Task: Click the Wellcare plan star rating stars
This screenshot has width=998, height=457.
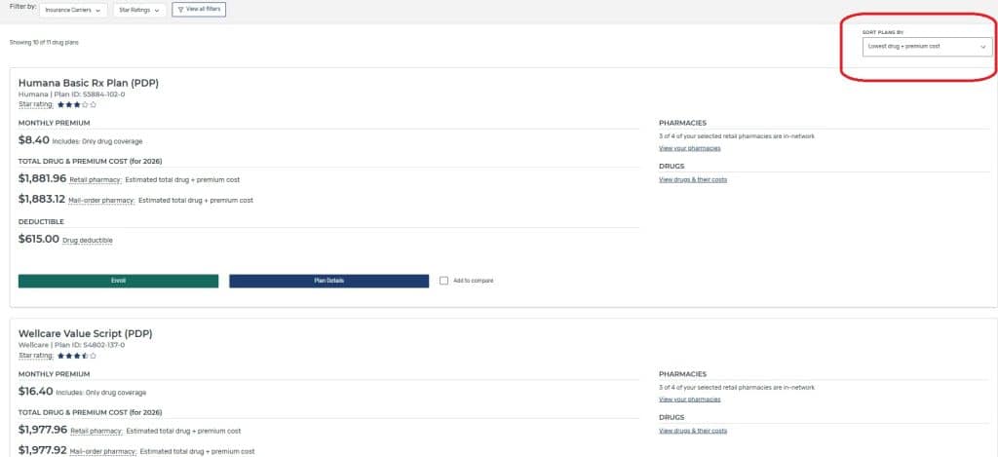Action: 77,356
